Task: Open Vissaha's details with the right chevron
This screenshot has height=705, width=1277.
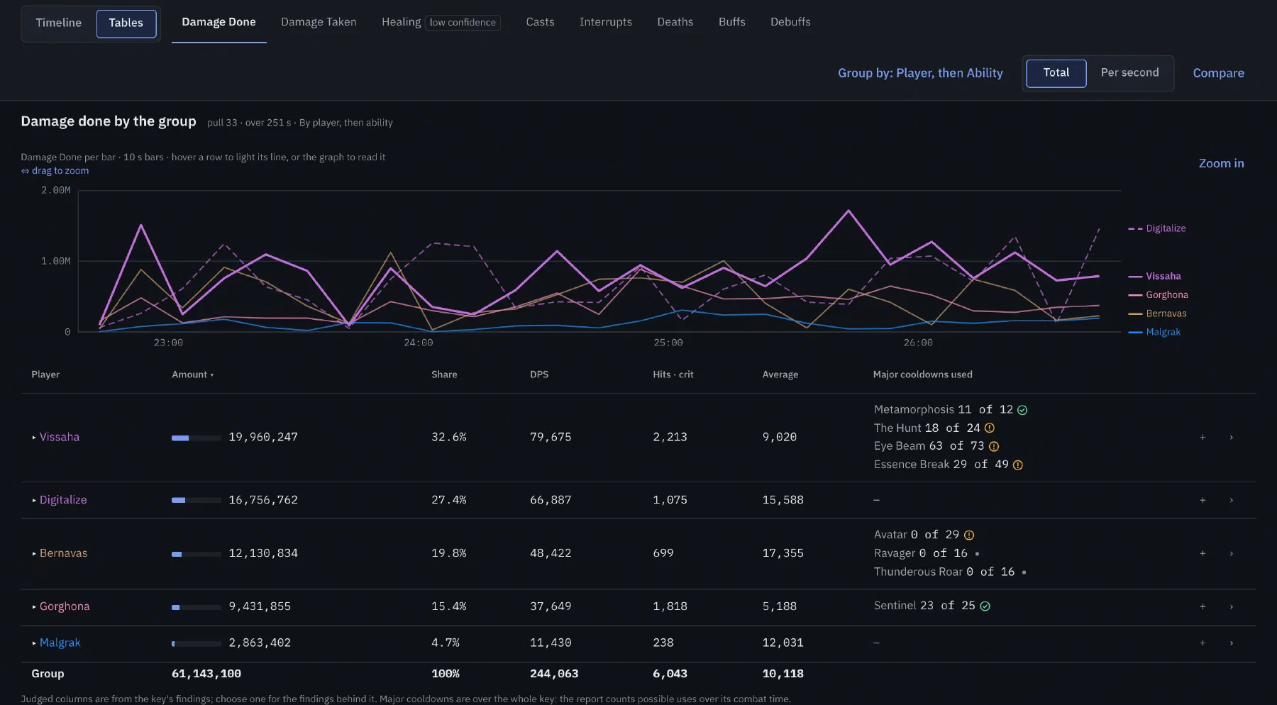Action: 1231,438
